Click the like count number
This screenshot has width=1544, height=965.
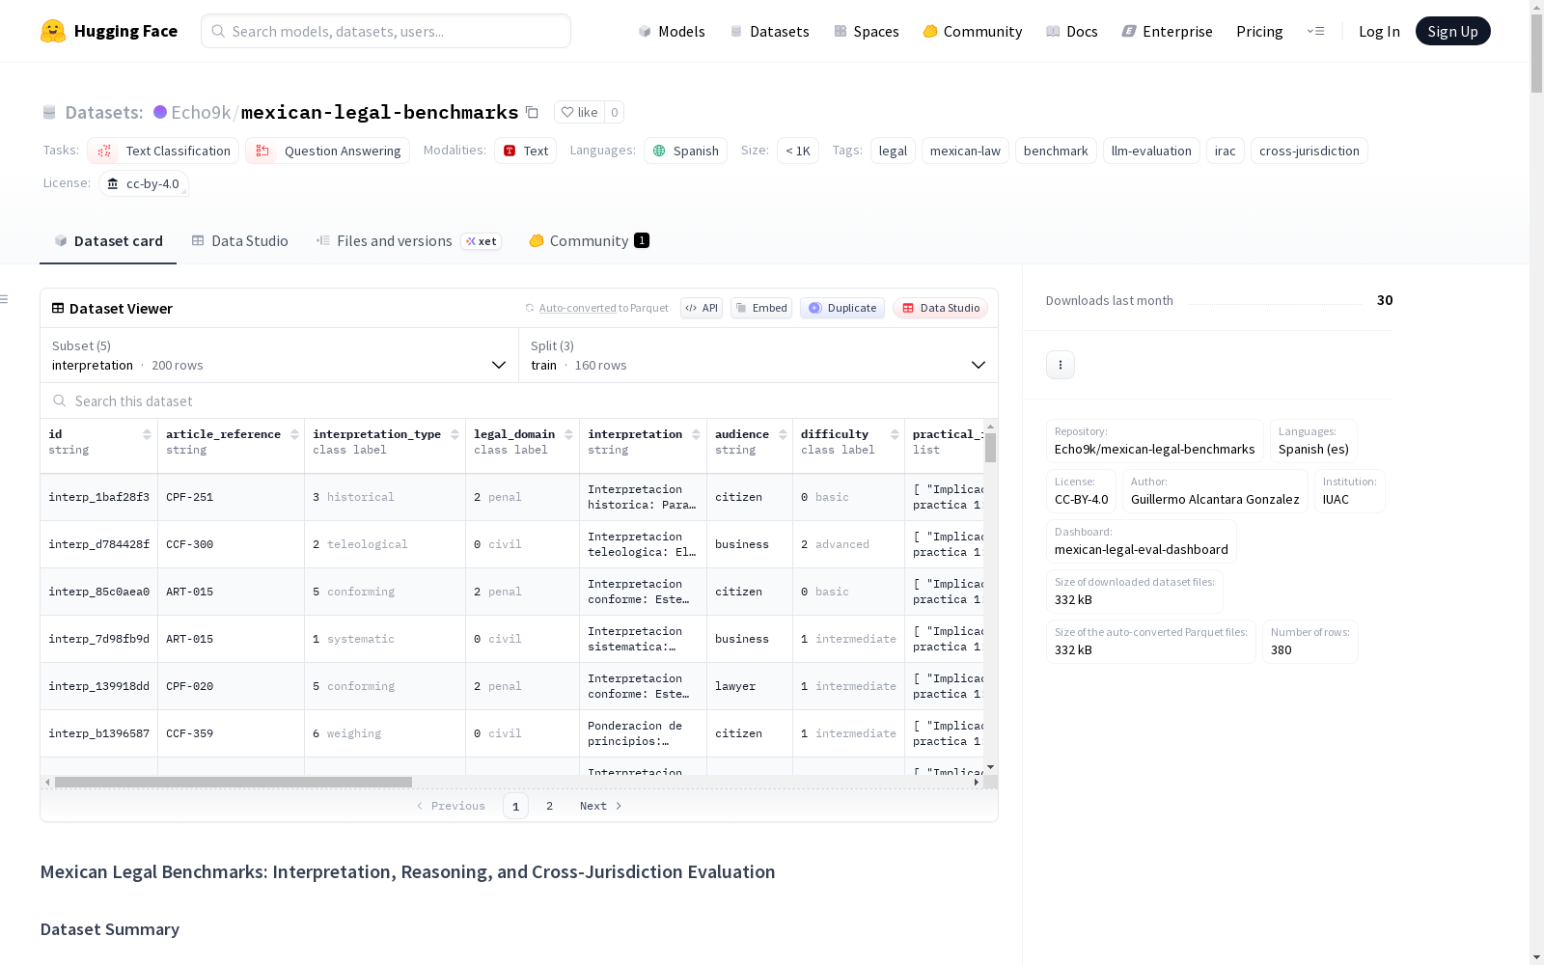coord(614,112)
